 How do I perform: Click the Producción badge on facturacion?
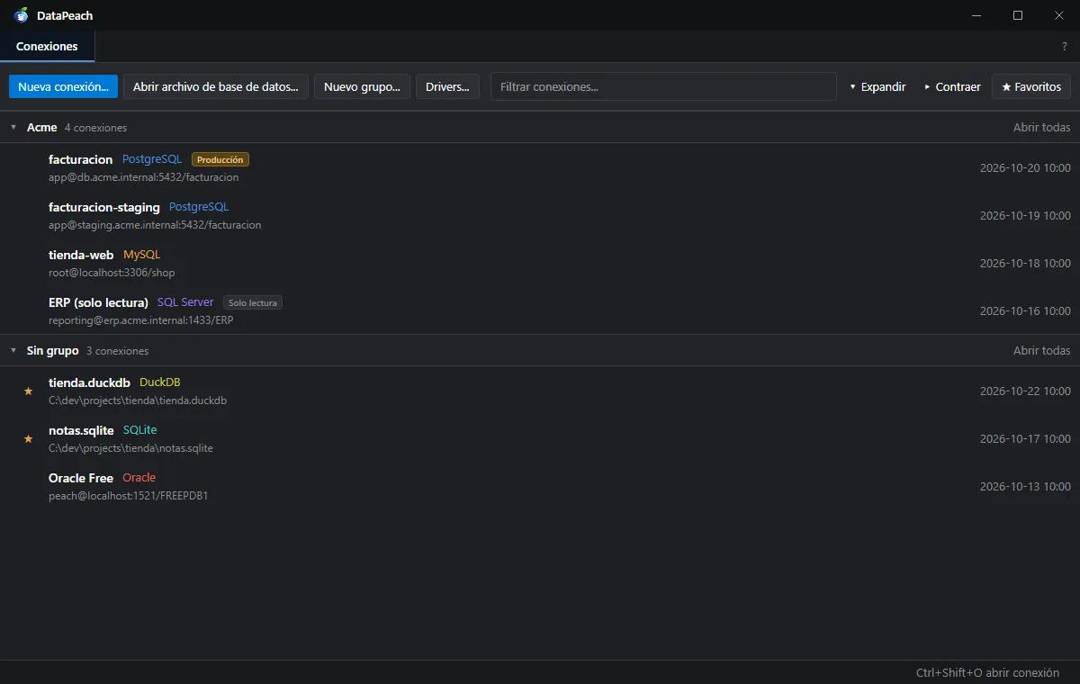[220, 159]
